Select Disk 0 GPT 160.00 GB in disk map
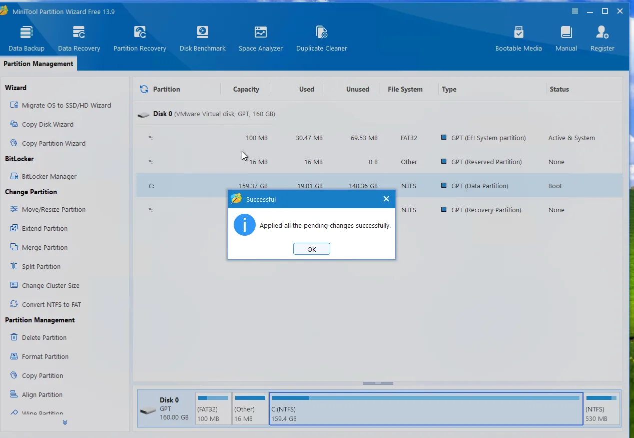 [x=166, y=409]
